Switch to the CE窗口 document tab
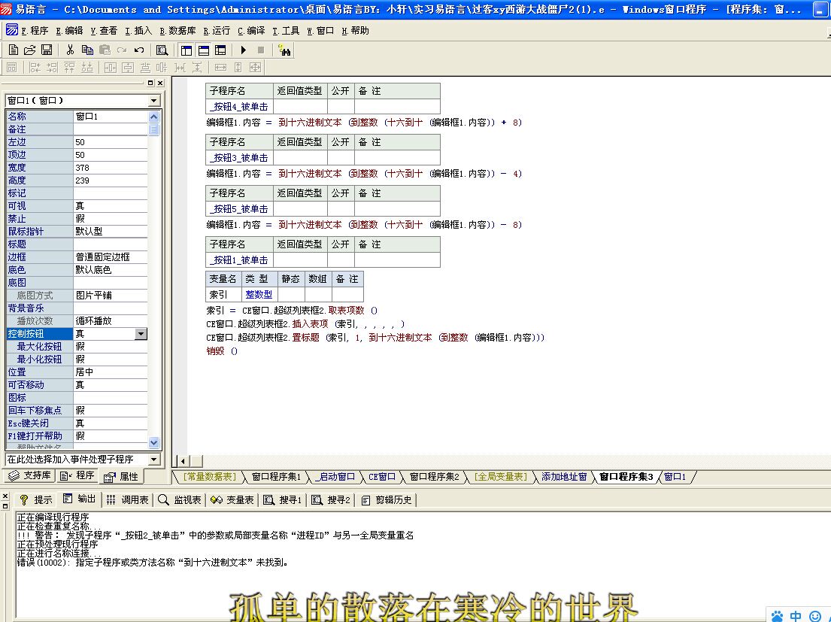Screen dimensions: 831x622 [382, 477]
